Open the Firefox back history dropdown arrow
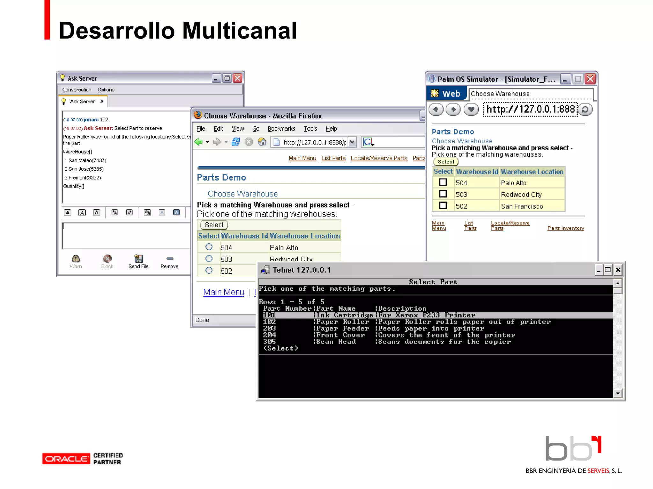The image size is (653, 489). point(207,142)
